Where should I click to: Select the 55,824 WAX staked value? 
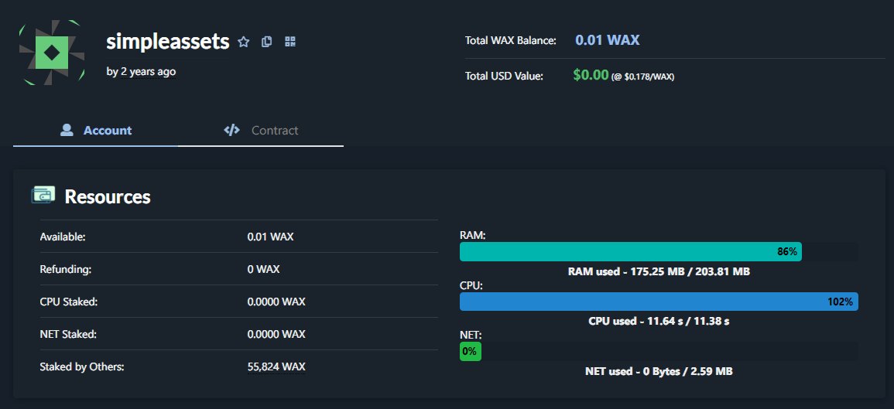276,366
